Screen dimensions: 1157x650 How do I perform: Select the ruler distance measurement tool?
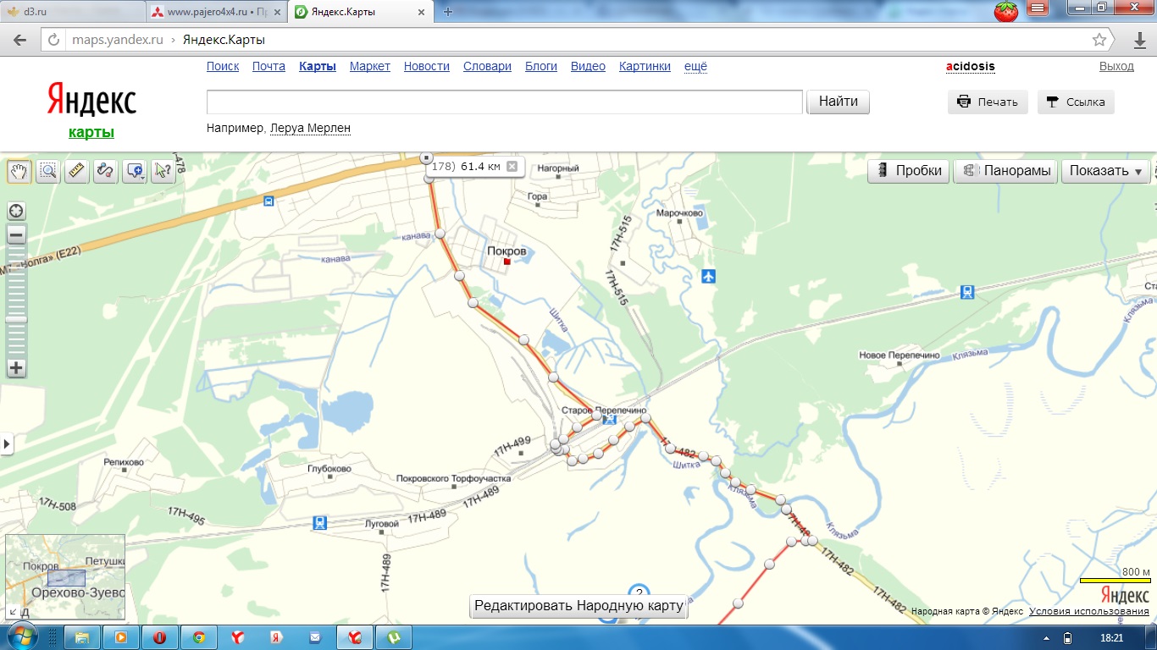tap(77, 171)
